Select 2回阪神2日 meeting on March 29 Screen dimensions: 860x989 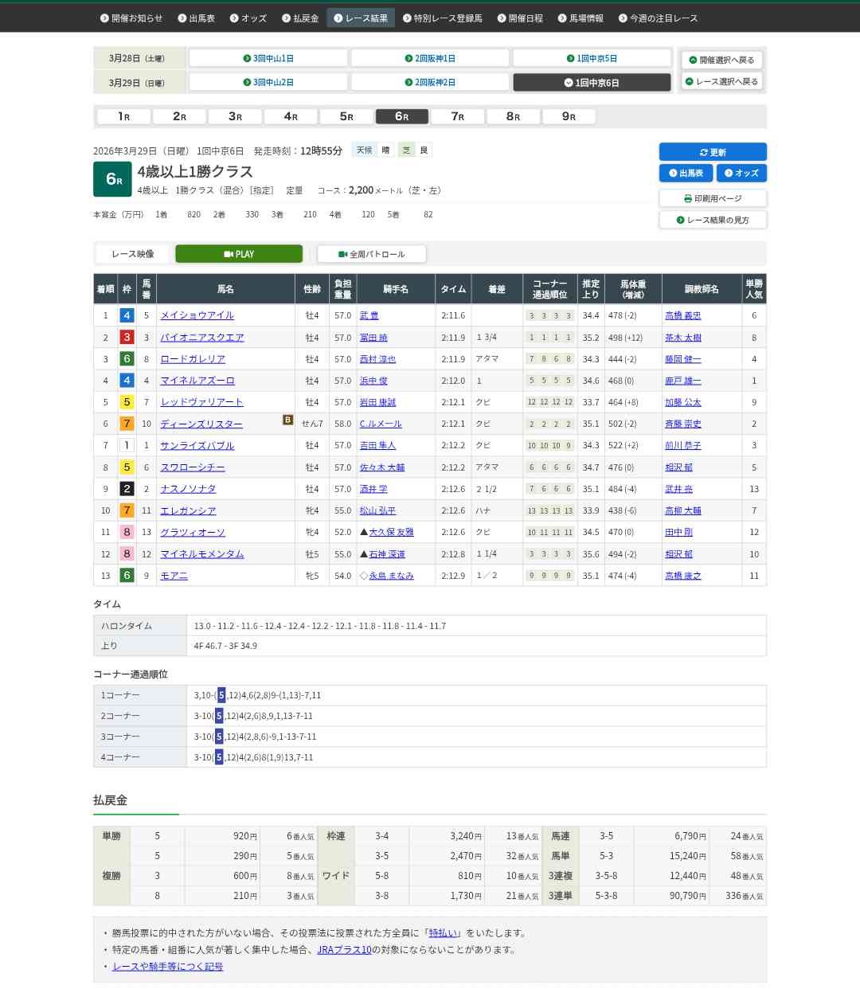(430, 82)
